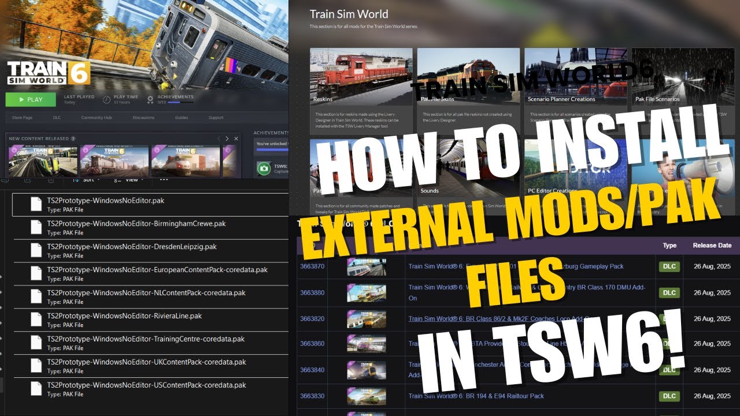The image size is (740, 416).
Task: Click the thumbnail in row 3663870
Action: (367, 266)
